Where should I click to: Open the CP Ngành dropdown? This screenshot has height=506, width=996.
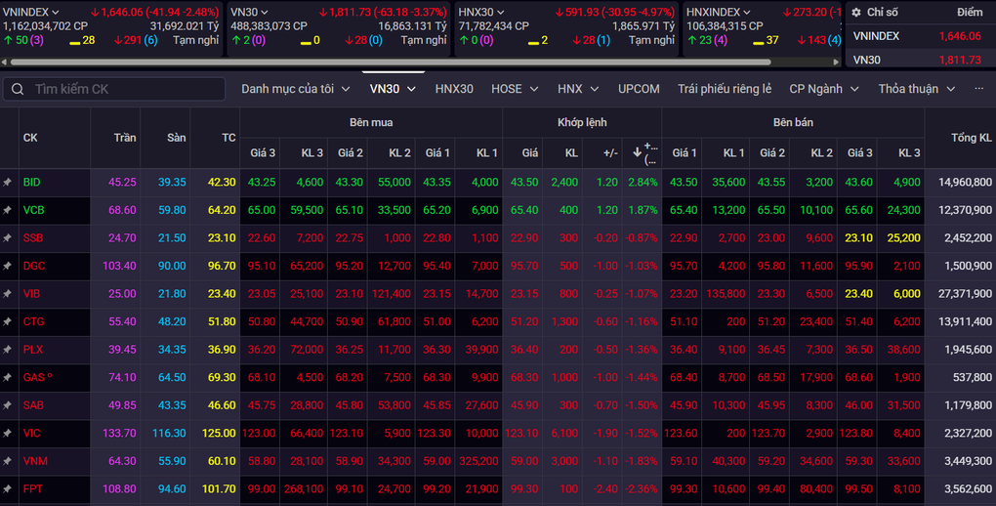824,89
